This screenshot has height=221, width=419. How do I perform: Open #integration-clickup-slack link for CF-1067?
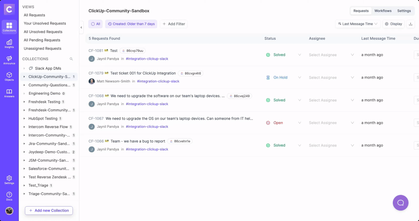(147, 127)
